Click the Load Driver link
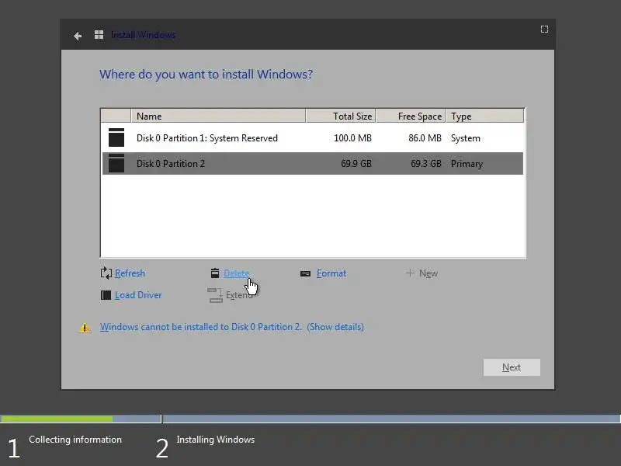 click(138, 295)
